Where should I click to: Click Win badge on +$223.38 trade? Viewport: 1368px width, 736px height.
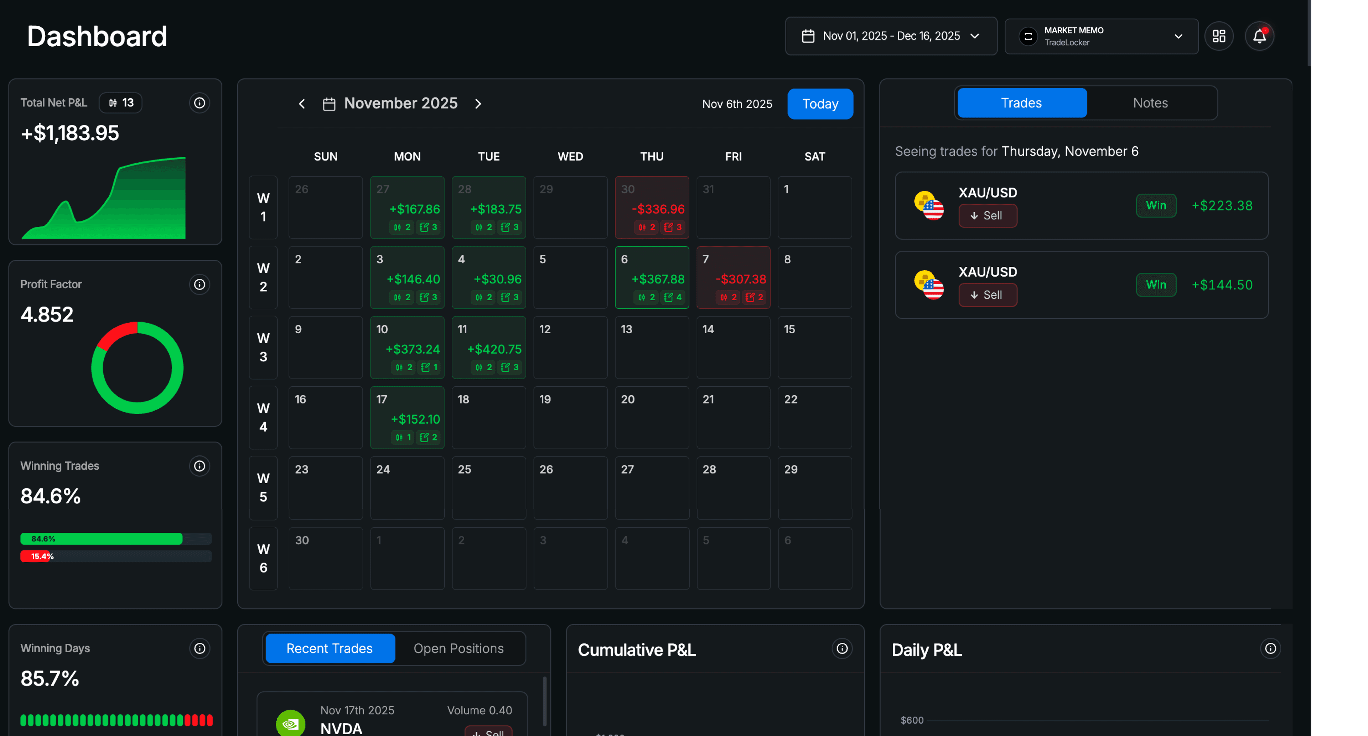pos(1156,206)
